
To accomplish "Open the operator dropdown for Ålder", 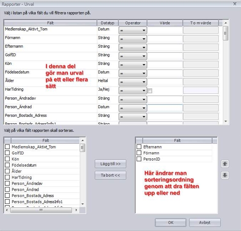I will 133,82.
